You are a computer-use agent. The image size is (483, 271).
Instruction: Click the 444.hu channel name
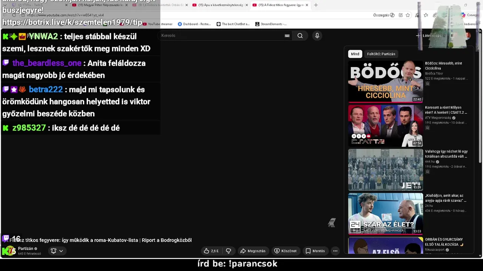pyautogui.click(x=430, y=162)
